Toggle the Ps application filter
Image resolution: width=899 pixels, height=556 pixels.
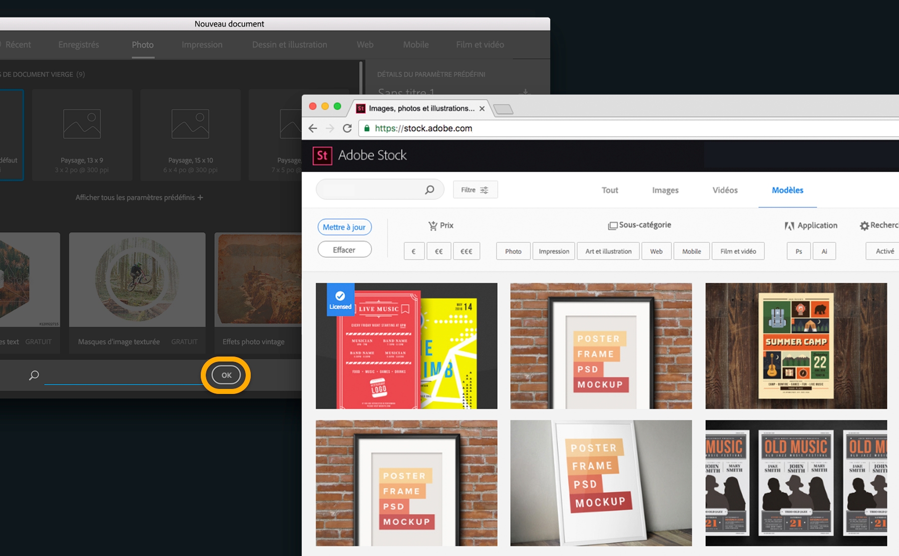coord(798,251)
